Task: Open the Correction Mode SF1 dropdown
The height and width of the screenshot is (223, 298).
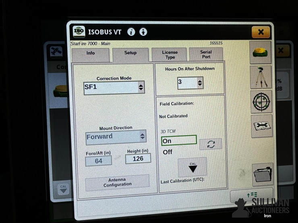Action: pyautogui.click(x=114, y=88)
